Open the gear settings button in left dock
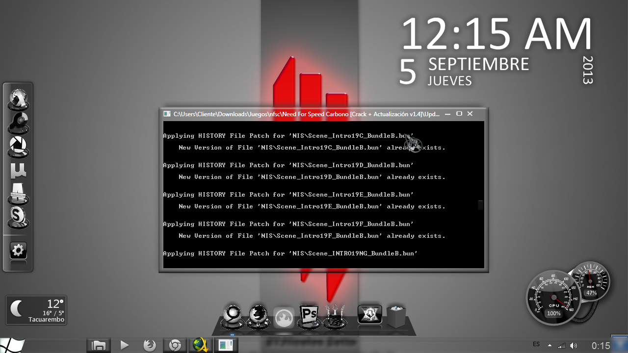Image resolution: width=628 pixels, height=353 pixels. coord(18,251)
